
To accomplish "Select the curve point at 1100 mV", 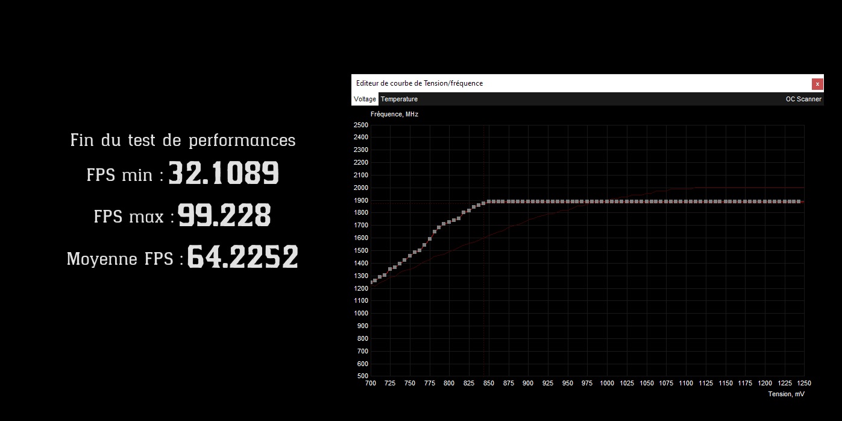I will [686, 201].
